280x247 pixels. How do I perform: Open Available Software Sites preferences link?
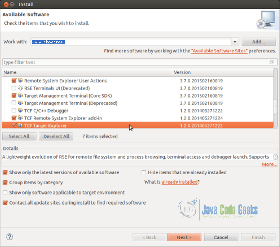click(219, 51)
